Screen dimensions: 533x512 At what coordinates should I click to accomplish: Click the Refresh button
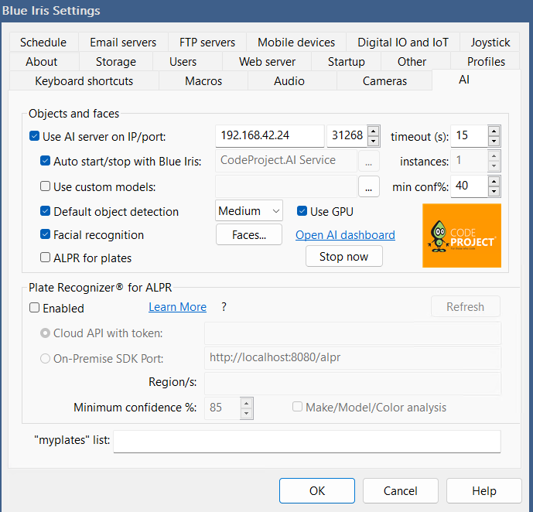pyautogui.click(x=466, y=306)
